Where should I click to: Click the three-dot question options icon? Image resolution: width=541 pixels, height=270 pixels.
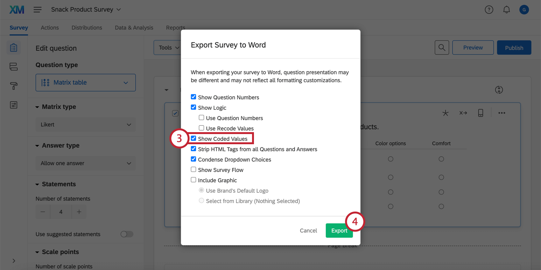[x=502, y=113]
